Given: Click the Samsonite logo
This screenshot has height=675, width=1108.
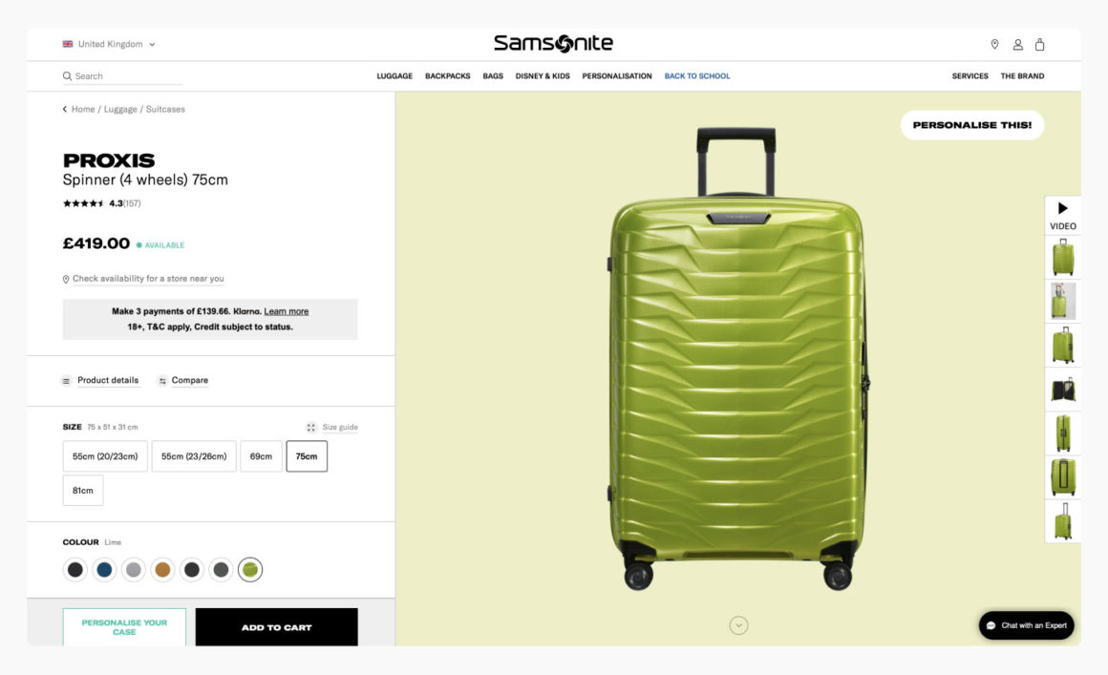Looking at the screenshot, I should coord(552,42).
